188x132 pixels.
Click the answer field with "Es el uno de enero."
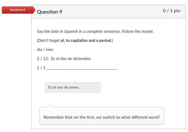click(x=72, y=87)
